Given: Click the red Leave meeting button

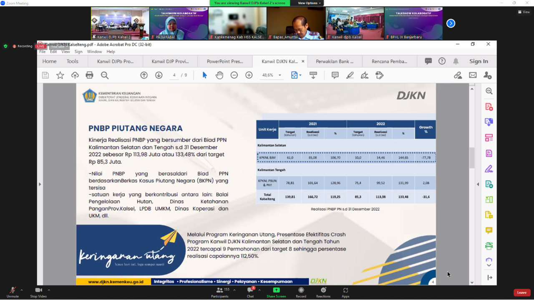Looking at the screenshot, I should tap(521, 292).
